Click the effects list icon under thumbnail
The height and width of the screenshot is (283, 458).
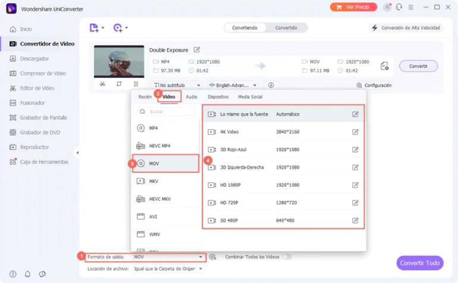(x=136, y=84)
